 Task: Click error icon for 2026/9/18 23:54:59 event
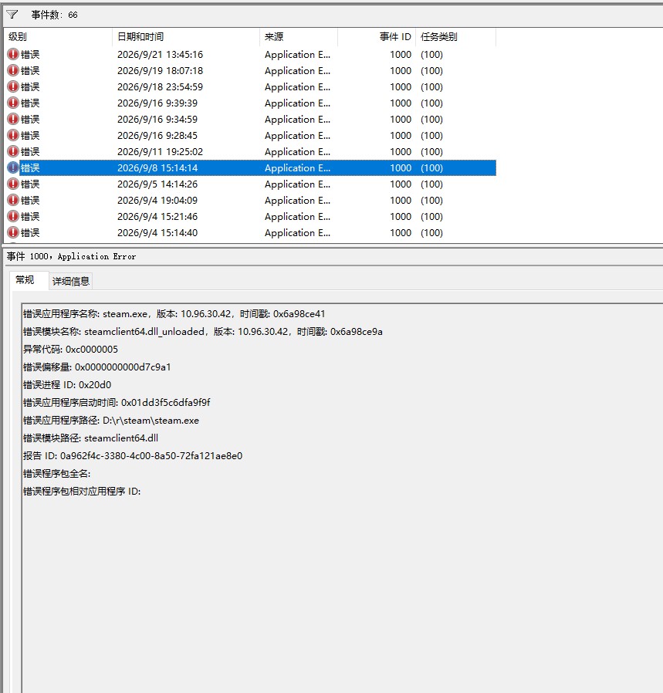(13, 86)
